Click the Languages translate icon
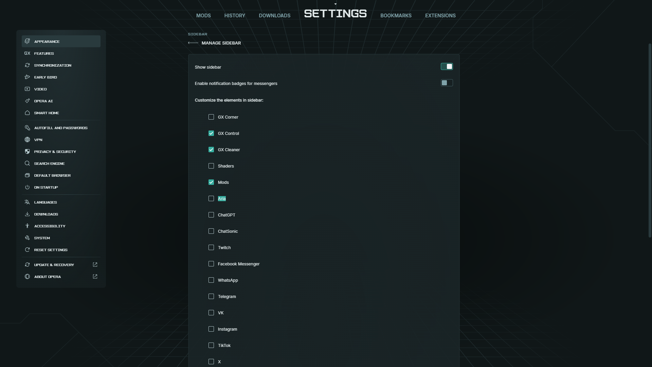Screen dimensions: 652x367 [27, 202]
